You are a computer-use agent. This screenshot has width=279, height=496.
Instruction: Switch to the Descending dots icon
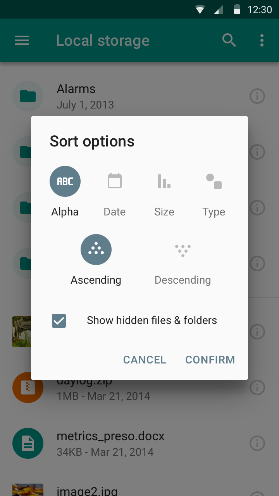(183, 250)
